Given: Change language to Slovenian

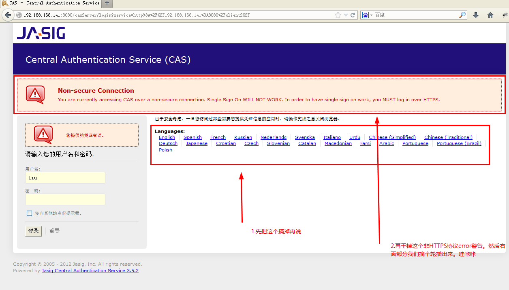Looking at the screenshot, I should (x=278, y=143).
